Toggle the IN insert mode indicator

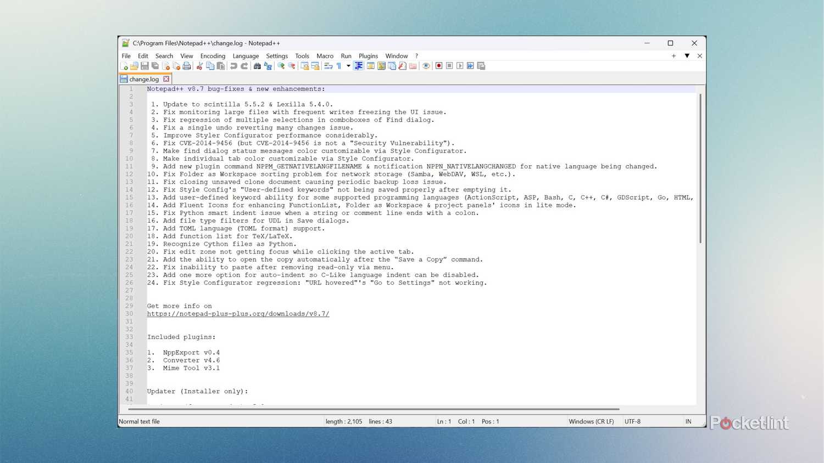(x=688, y=421)
